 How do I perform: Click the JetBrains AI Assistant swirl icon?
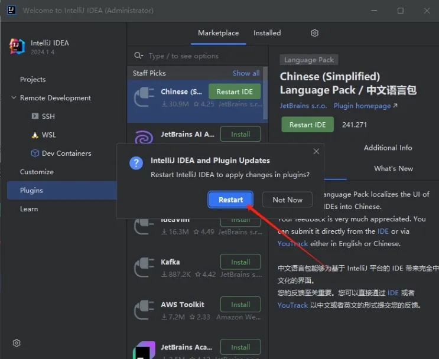coord(144,137)
